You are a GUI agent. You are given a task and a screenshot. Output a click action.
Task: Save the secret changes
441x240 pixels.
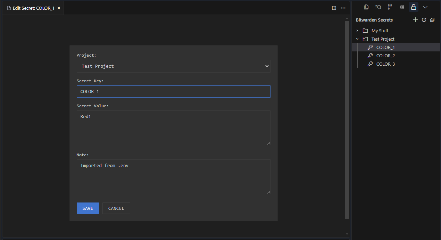[88, 208]
